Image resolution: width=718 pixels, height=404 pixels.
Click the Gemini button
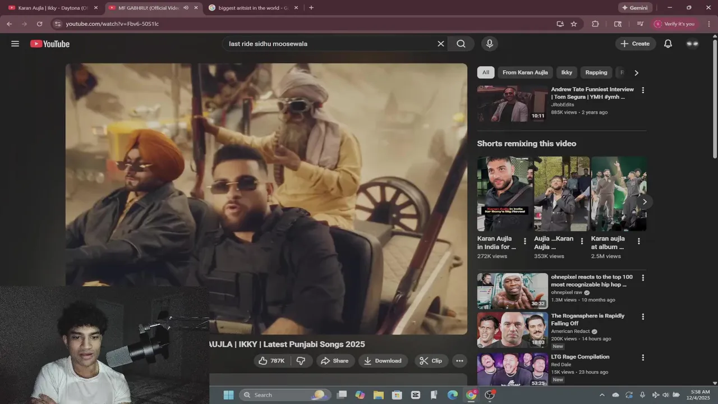point(634,8)
